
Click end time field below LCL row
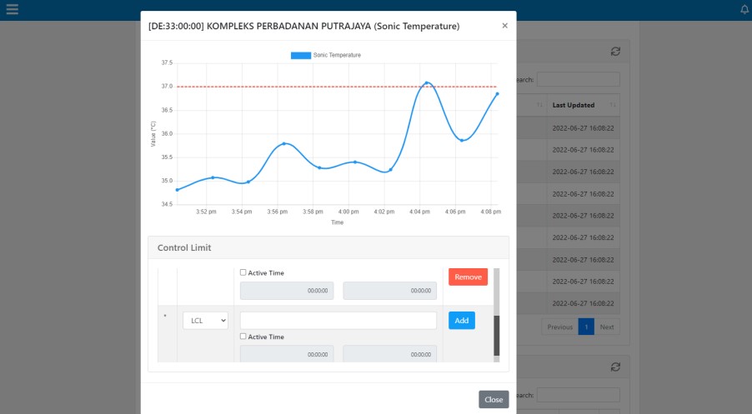point(390,354)
